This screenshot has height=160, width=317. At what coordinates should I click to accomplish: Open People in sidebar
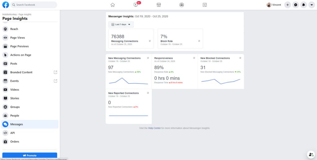click(x=30, y=116)
